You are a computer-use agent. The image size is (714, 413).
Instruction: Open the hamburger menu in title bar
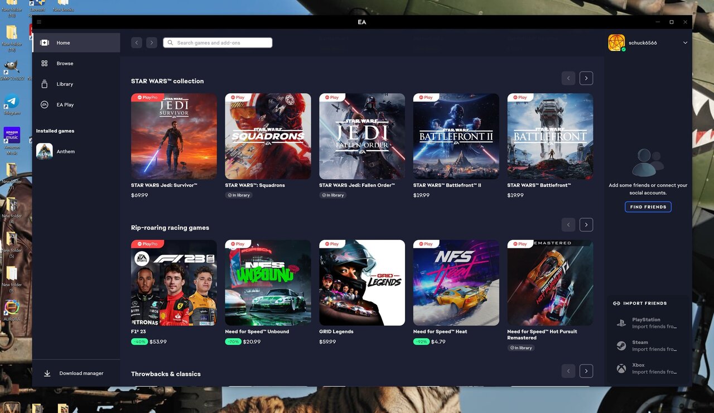click(39, 22)
